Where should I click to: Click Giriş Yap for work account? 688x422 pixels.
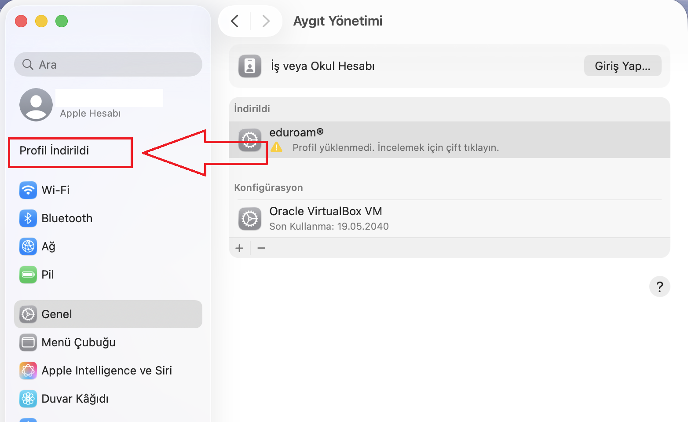(x=622, y=66)
